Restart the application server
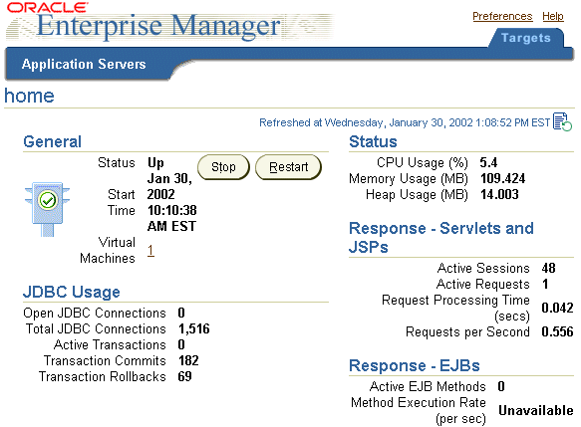The height and width of the screenshot is (427, 581). (288, 167)
